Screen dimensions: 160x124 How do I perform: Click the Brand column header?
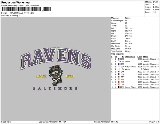(146, 57)
